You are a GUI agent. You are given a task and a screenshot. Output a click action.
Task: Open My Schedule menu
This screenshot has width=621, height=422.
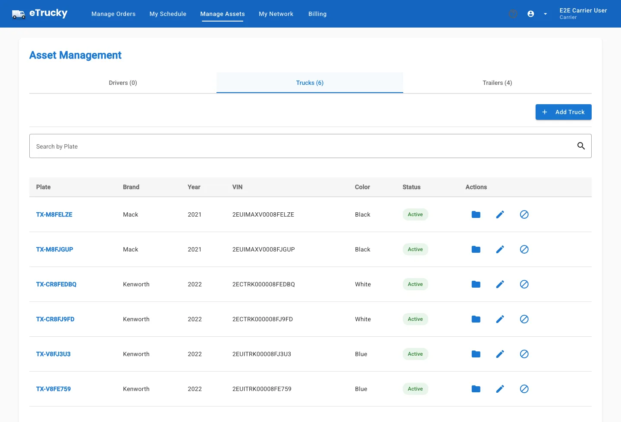point(168,14)
